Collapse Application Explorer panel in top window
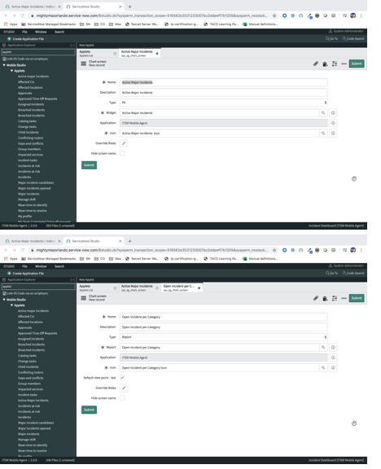The image size is (381, 469). pyautogui.click(x=72, y=45)
